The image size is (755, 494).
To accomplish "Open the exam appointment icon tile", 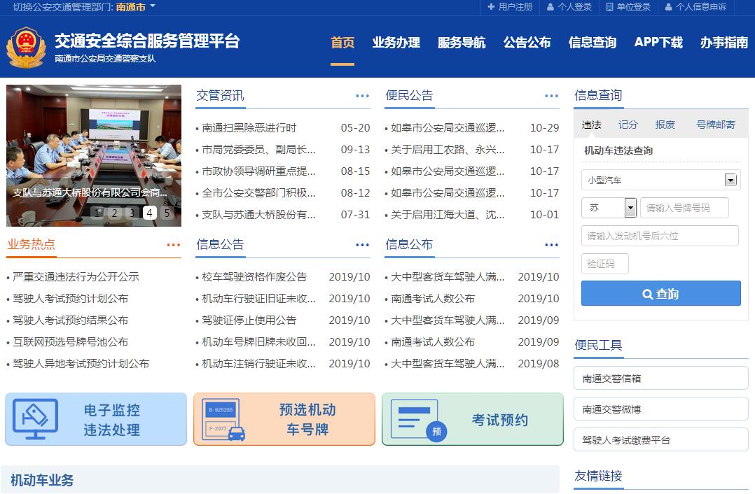I will 473,419.
